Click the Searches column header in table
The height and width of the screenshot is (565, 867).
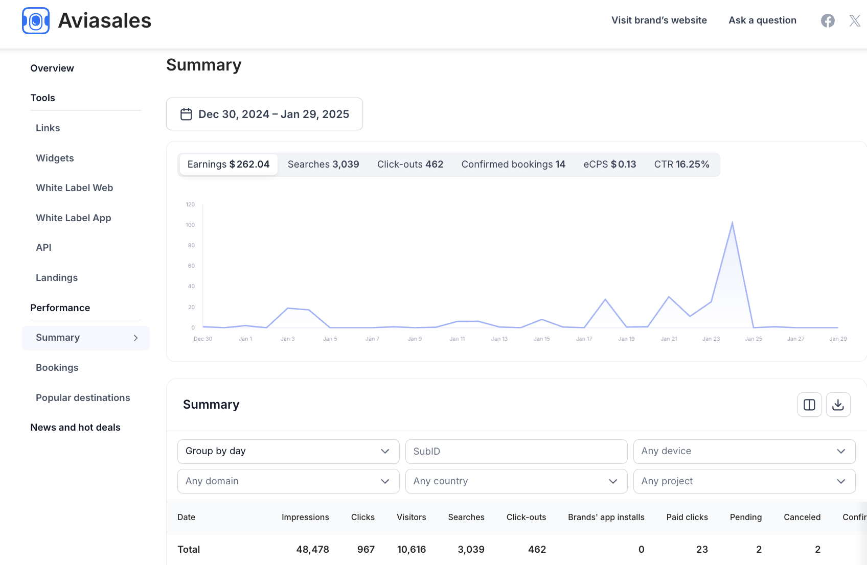tap(466, 517)
